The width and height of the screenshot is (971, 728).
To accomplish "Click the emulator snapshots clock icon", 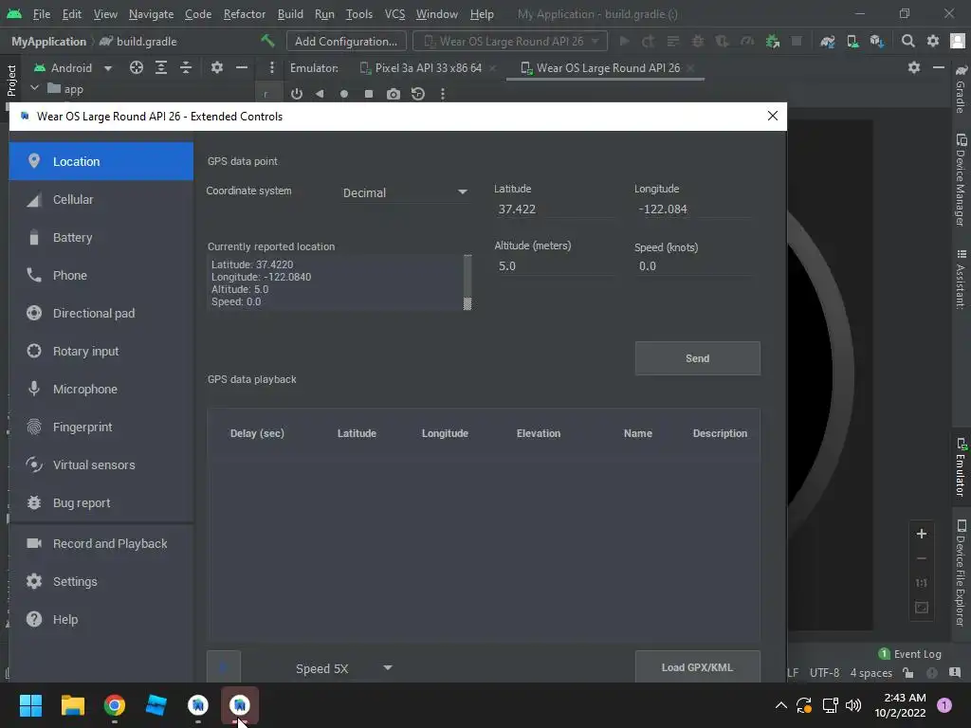I will click(x=418, y=94).
